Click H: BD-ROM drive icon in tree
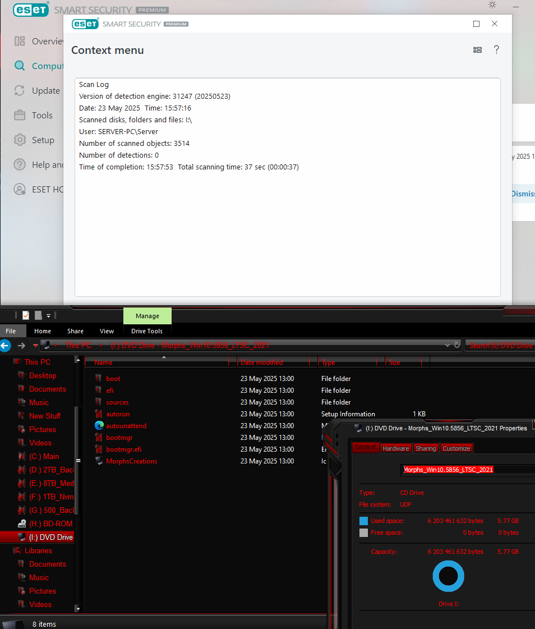535x629 pixels. point(22,524)
